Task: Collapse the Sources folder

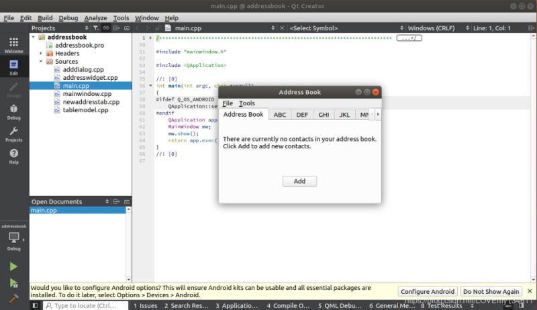Action: 41,61
